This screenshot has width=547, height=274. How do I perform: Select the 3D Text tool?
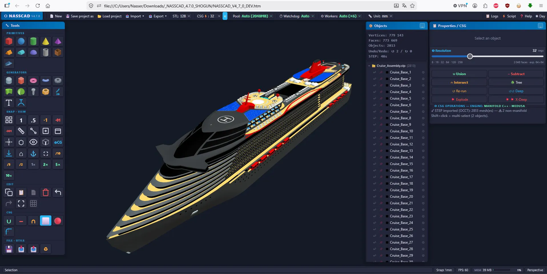click(x=9, y=103)
